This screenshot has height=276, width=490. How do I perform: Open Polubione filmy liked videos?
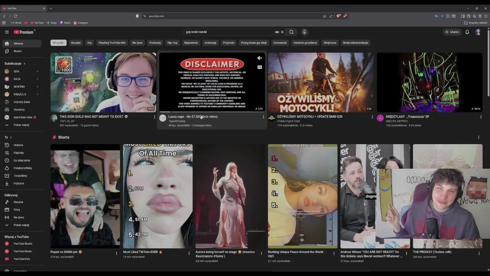(x=22, y=168)
